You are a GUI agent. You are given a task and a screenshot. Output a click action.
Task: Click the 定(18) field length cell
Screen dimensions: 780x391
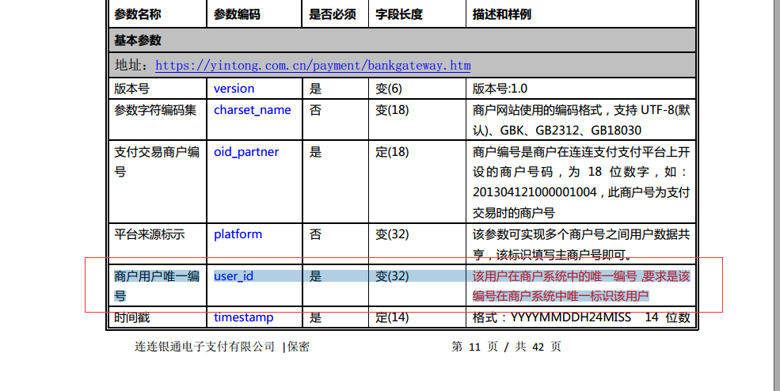392,152
